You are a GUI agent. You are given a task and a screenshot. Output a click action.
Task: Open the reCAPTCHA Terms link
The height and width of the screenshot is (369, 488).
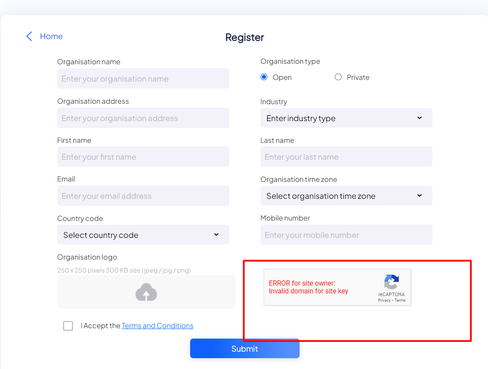coord(400,300)
